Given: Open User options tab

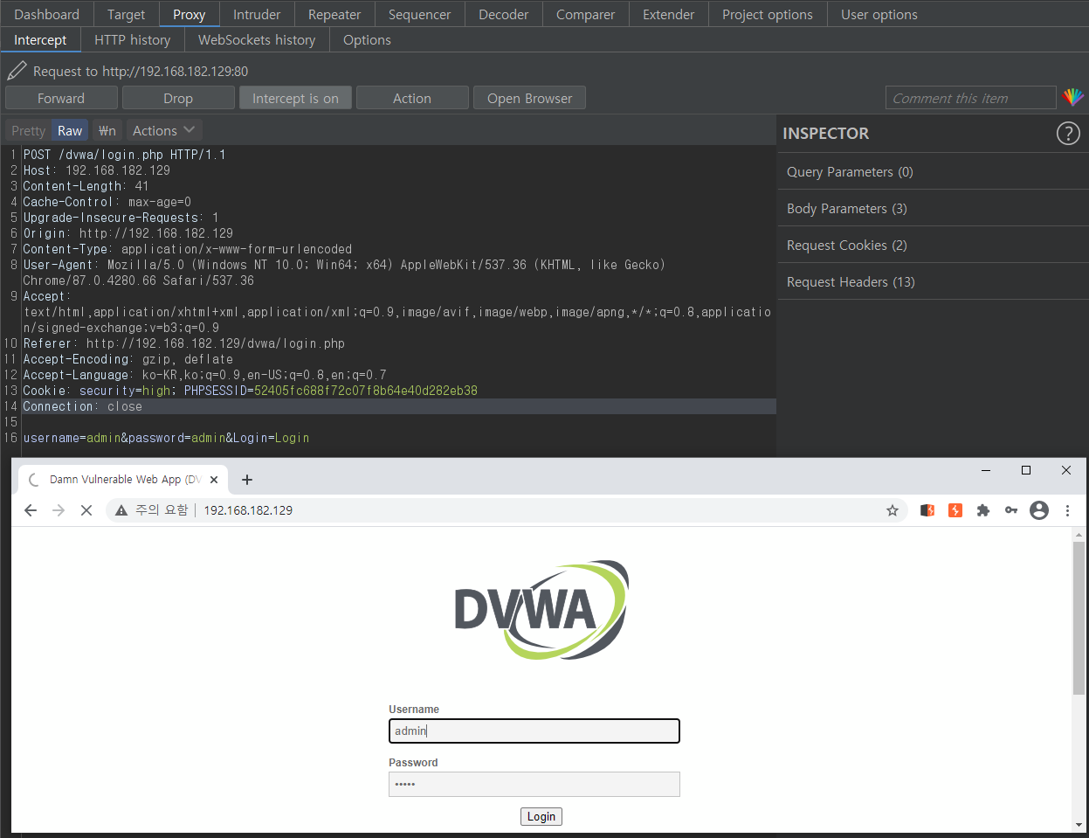Looking at the screenshot, I should pos(879,14).
